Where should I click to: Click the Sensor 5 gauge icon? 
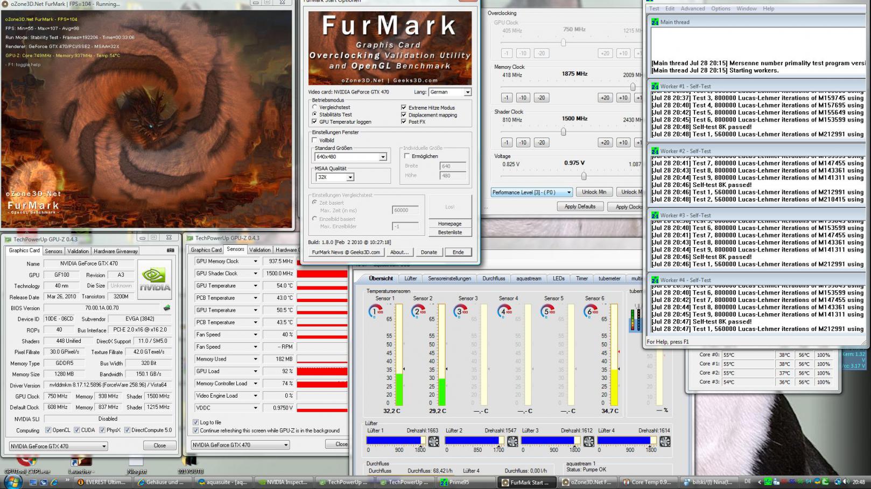click(547, 311)
